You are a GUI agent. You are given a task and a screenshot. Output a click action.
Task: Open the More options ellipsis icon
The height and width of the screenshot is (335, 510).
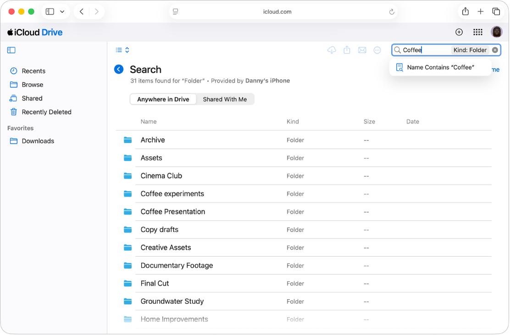point(377,50)
